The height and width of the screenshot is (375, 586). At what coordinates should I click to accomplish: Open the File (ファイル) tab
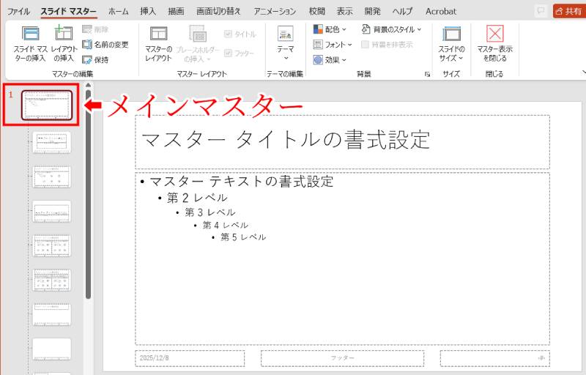click(18, 12)
